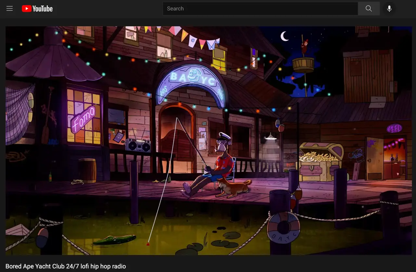416x272 pixels.
Task: Click the pink Fomo neon sign
Action: (x=83, y=119)
